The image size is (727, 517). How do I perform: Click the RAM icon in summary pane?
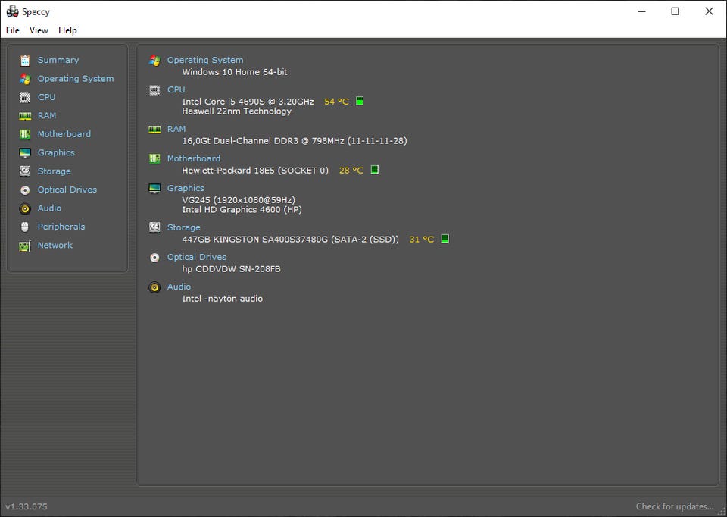154,130
